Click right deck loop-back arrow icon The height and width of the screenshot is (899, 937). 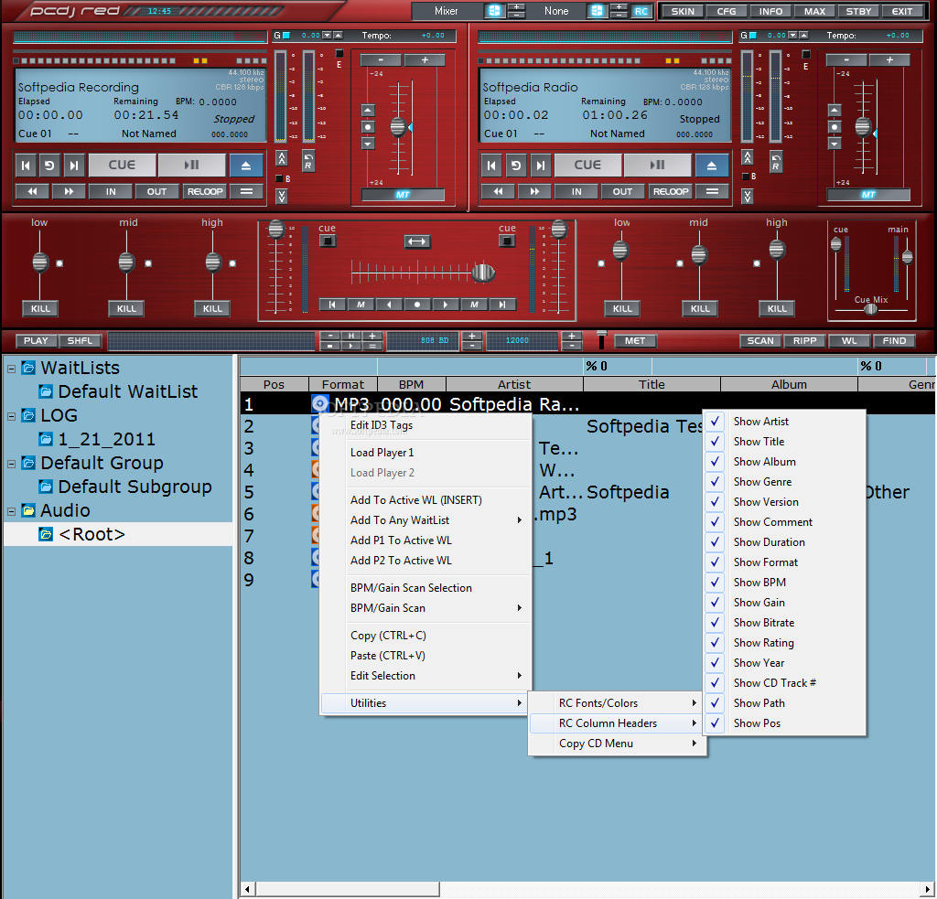click(516, 166)
